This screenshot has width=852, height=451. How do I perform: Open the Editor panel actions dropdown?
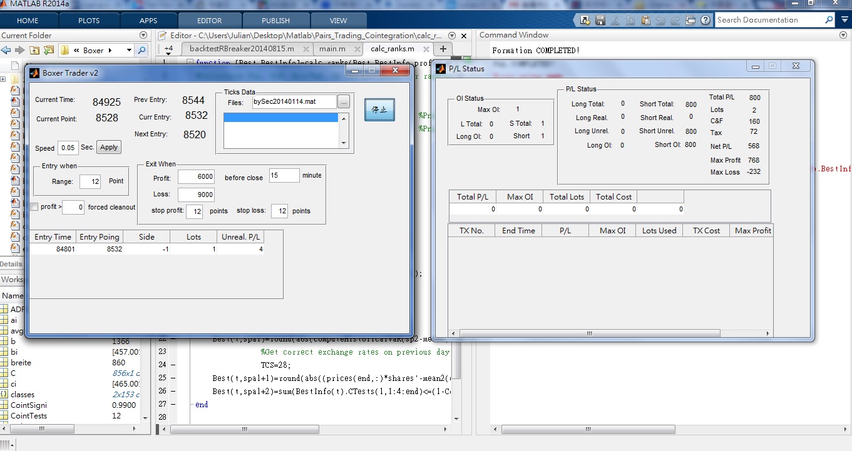click(452, 36)
